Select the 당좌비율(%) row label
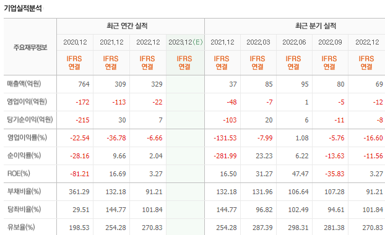The image size is (385, 235). [24, 209]
